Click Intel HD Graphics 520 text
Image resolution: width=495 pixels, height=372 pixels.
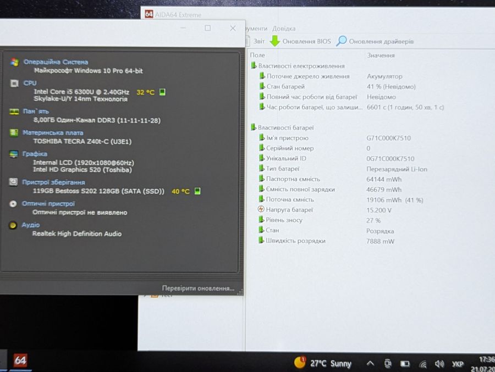pos(82,170)
